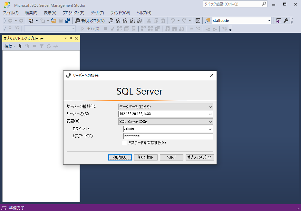Click the Object Explorer connect plug icon
The height and width of the screenshot is (211, 301).
pyautogui.click(x=20, y=46)
